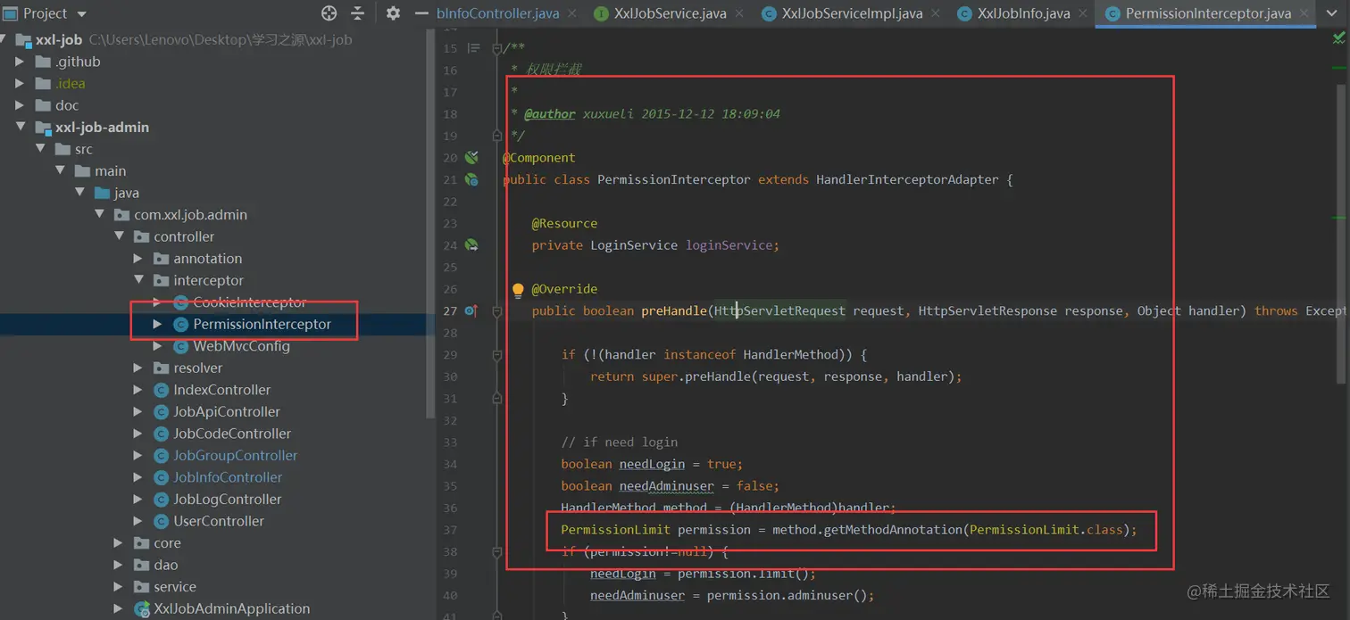Screen dimensions: 1350x620
Task: Click autowired dependency gutter icon line 24
Action: pos(471,244)
